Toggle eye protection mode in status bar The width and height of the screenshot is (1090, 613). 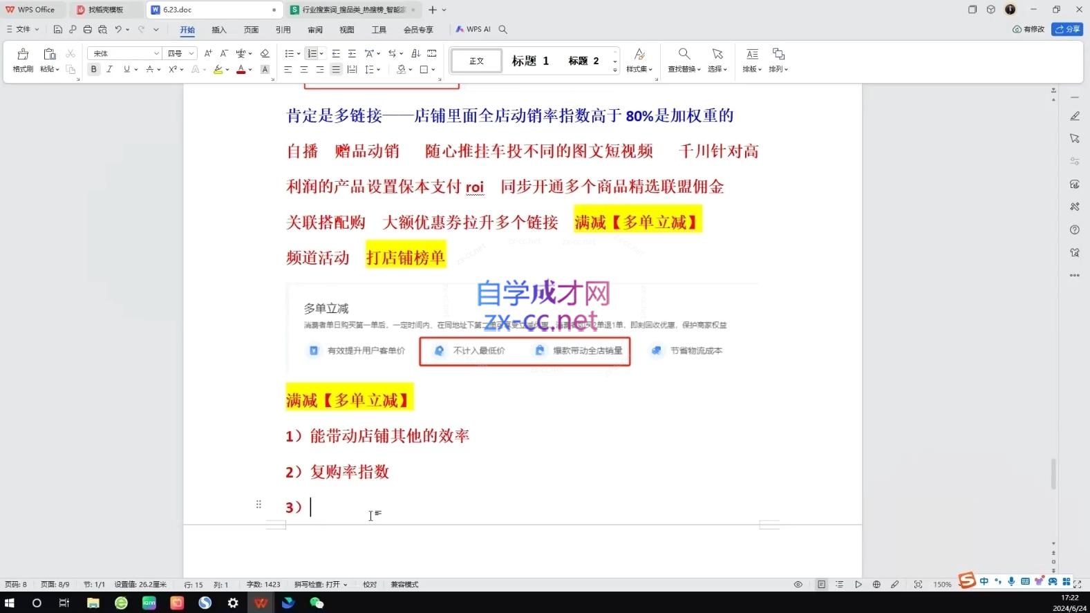click(x=798, y=585)
